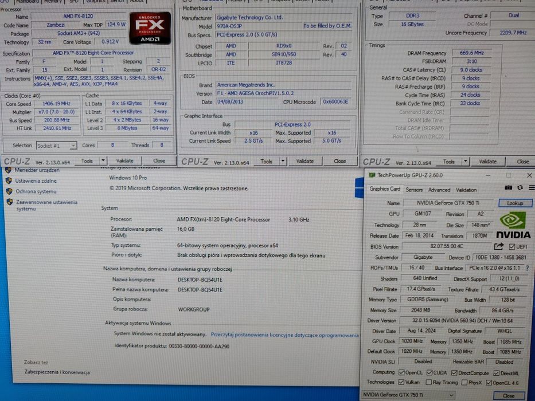Switch to the Validation tab in GPU-Z
The width and height of the screenshot is (535, 401).
(x=466, y=190)
